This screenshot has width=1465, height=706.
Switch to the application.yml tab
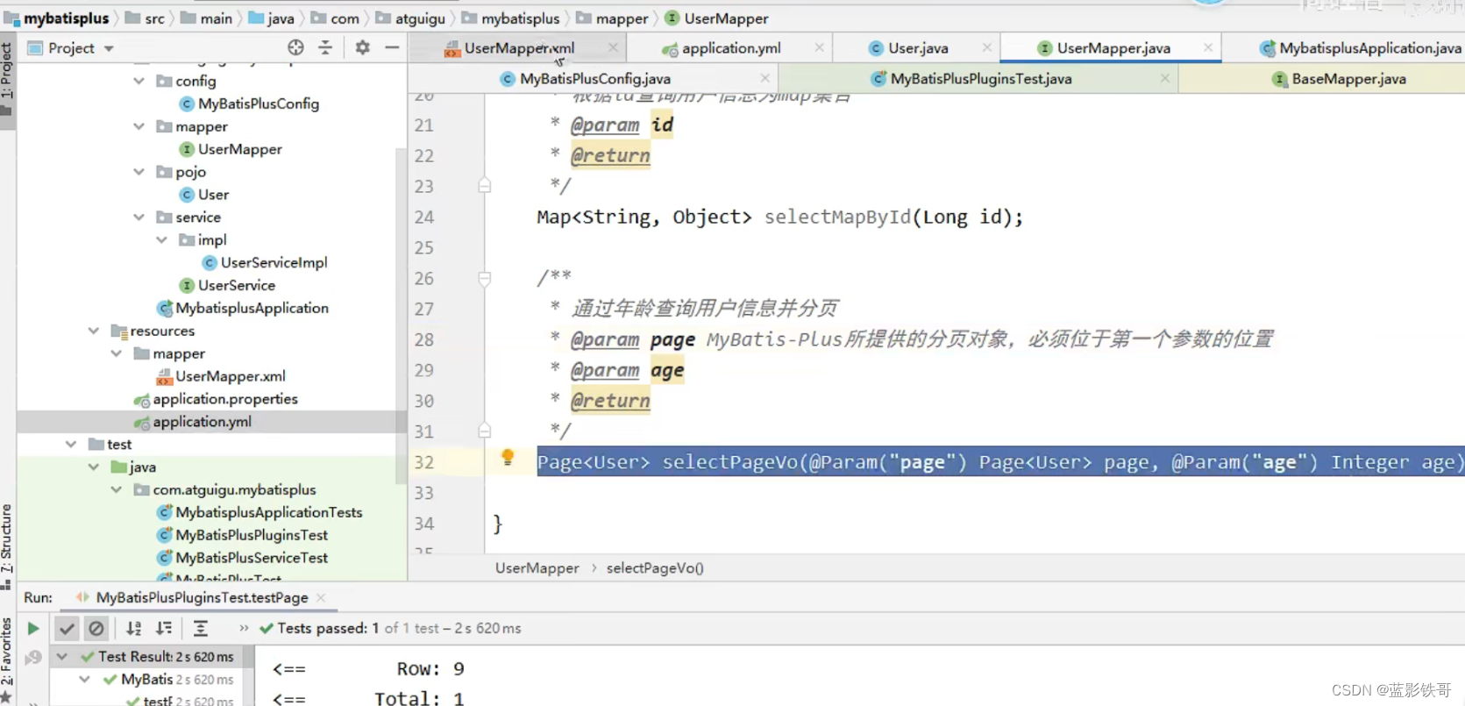coord(730,48)
